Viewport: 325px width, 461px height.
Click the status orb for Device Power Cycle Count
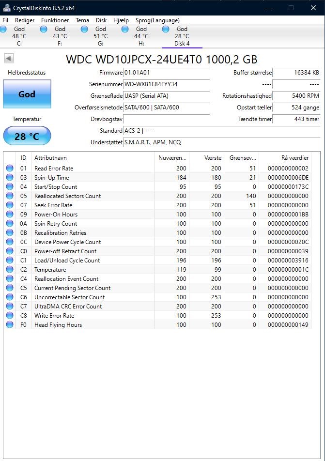tap(10, 242)
